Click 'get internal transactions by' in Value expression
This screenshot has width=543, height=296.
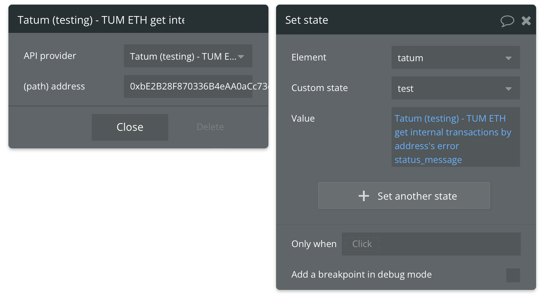[453, 132]
